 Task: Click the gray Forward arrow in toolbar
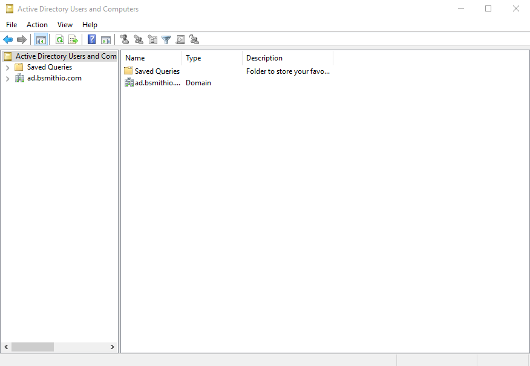point(22,40)
